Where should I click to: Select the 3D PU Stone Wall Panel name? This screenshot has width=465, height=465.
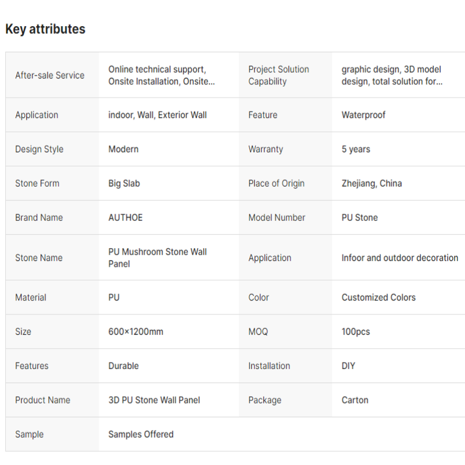click(154, 400)
